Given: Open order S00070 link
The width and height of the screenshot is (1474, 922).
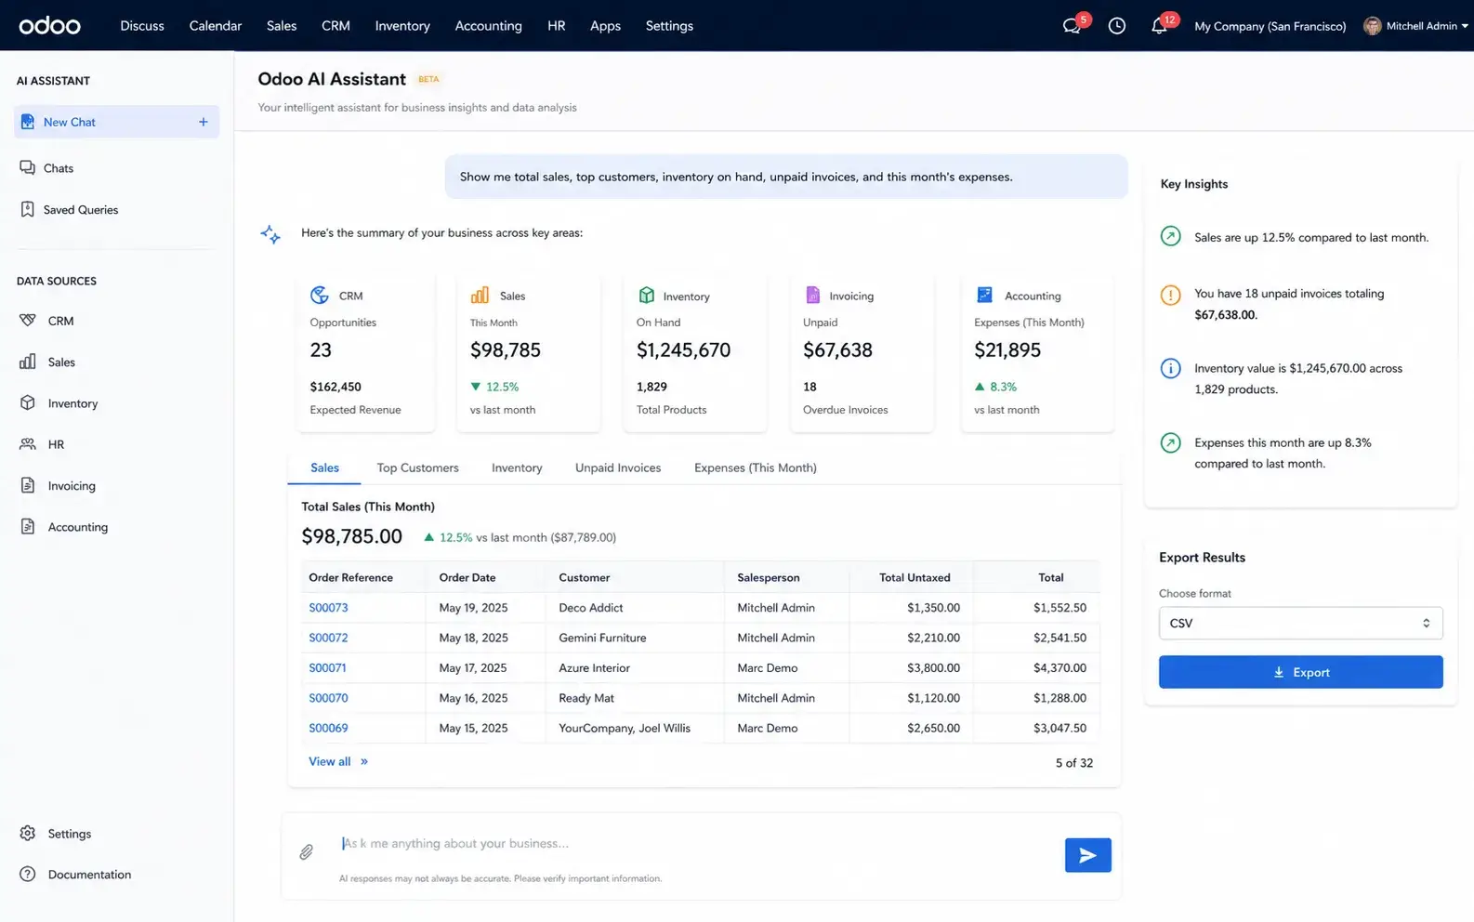Looking at the screenshot, I should [x=328, y=698].
